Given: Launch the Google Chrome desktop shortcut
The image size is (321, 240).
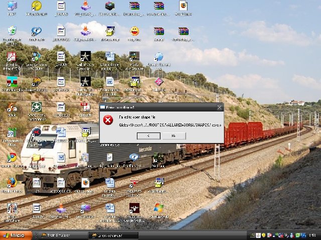Looking at the screenshot, I should (12, 157).
